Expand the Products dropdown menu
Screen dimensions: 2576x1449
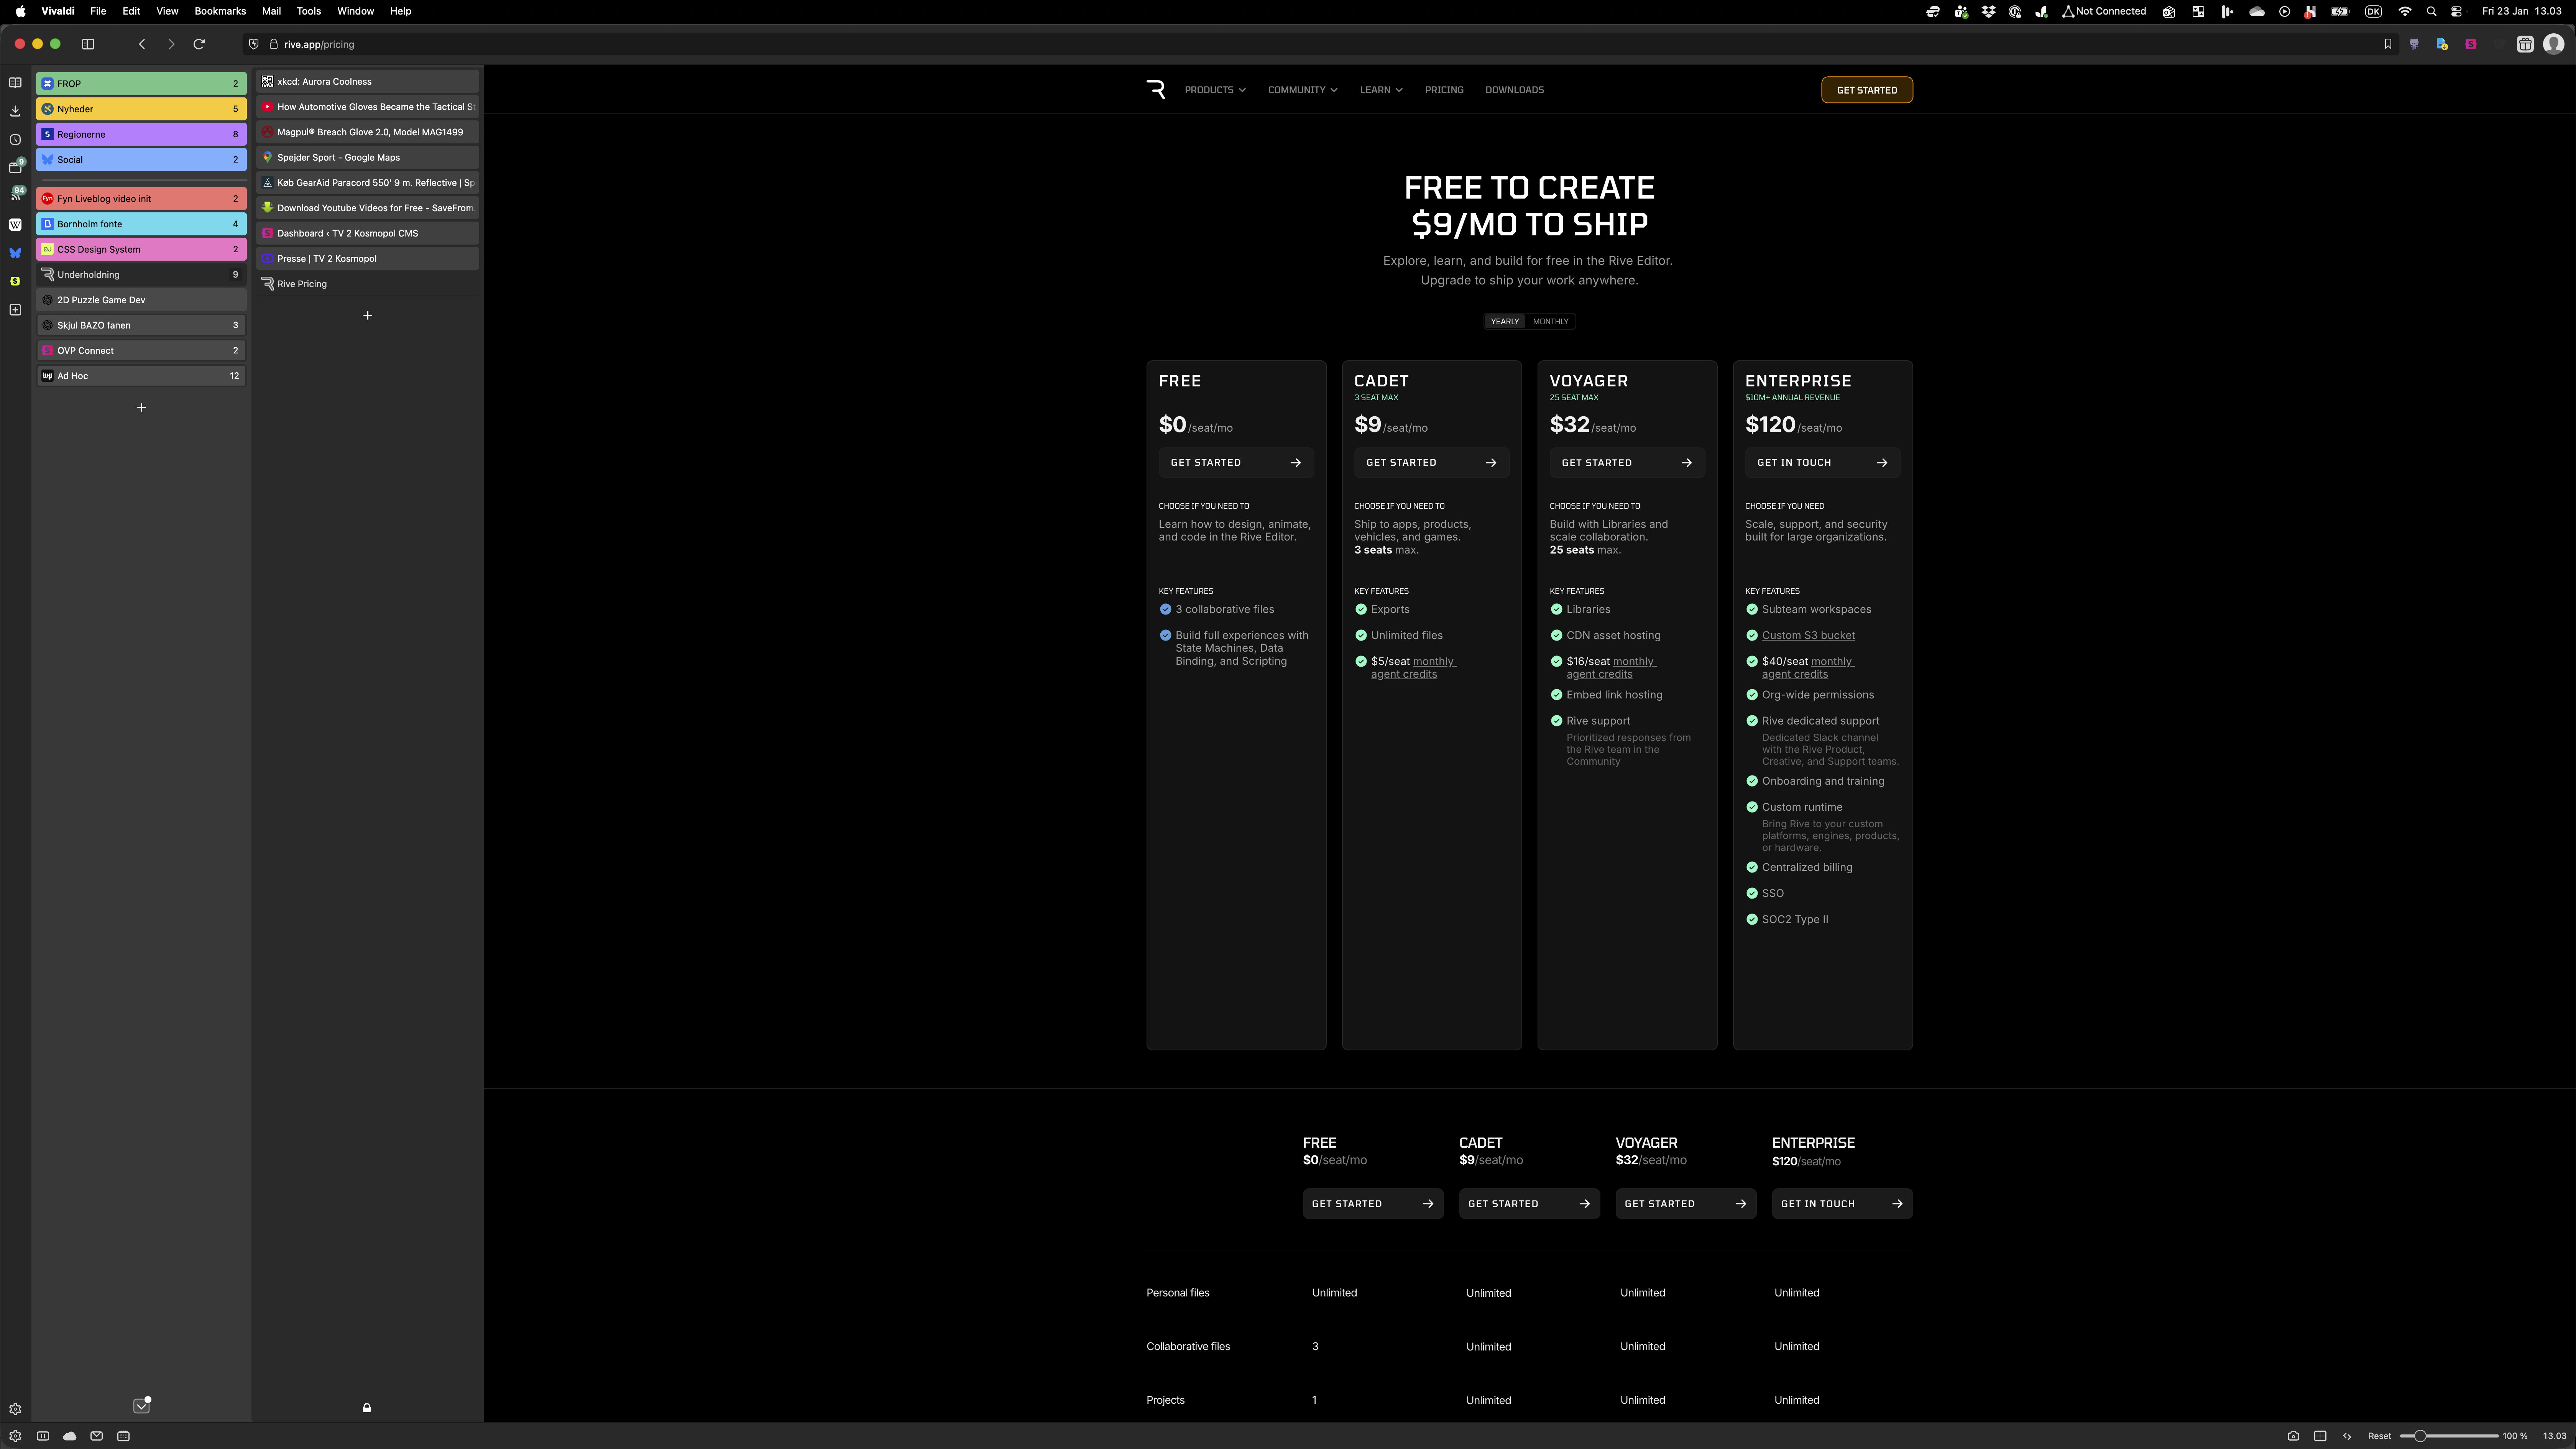pos(1214,90)
